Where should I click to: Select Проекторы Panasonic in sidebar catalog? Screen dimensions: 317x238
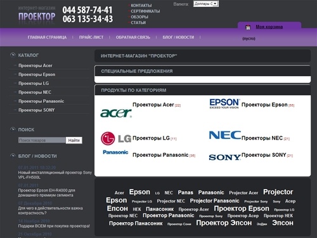(41, 101)
